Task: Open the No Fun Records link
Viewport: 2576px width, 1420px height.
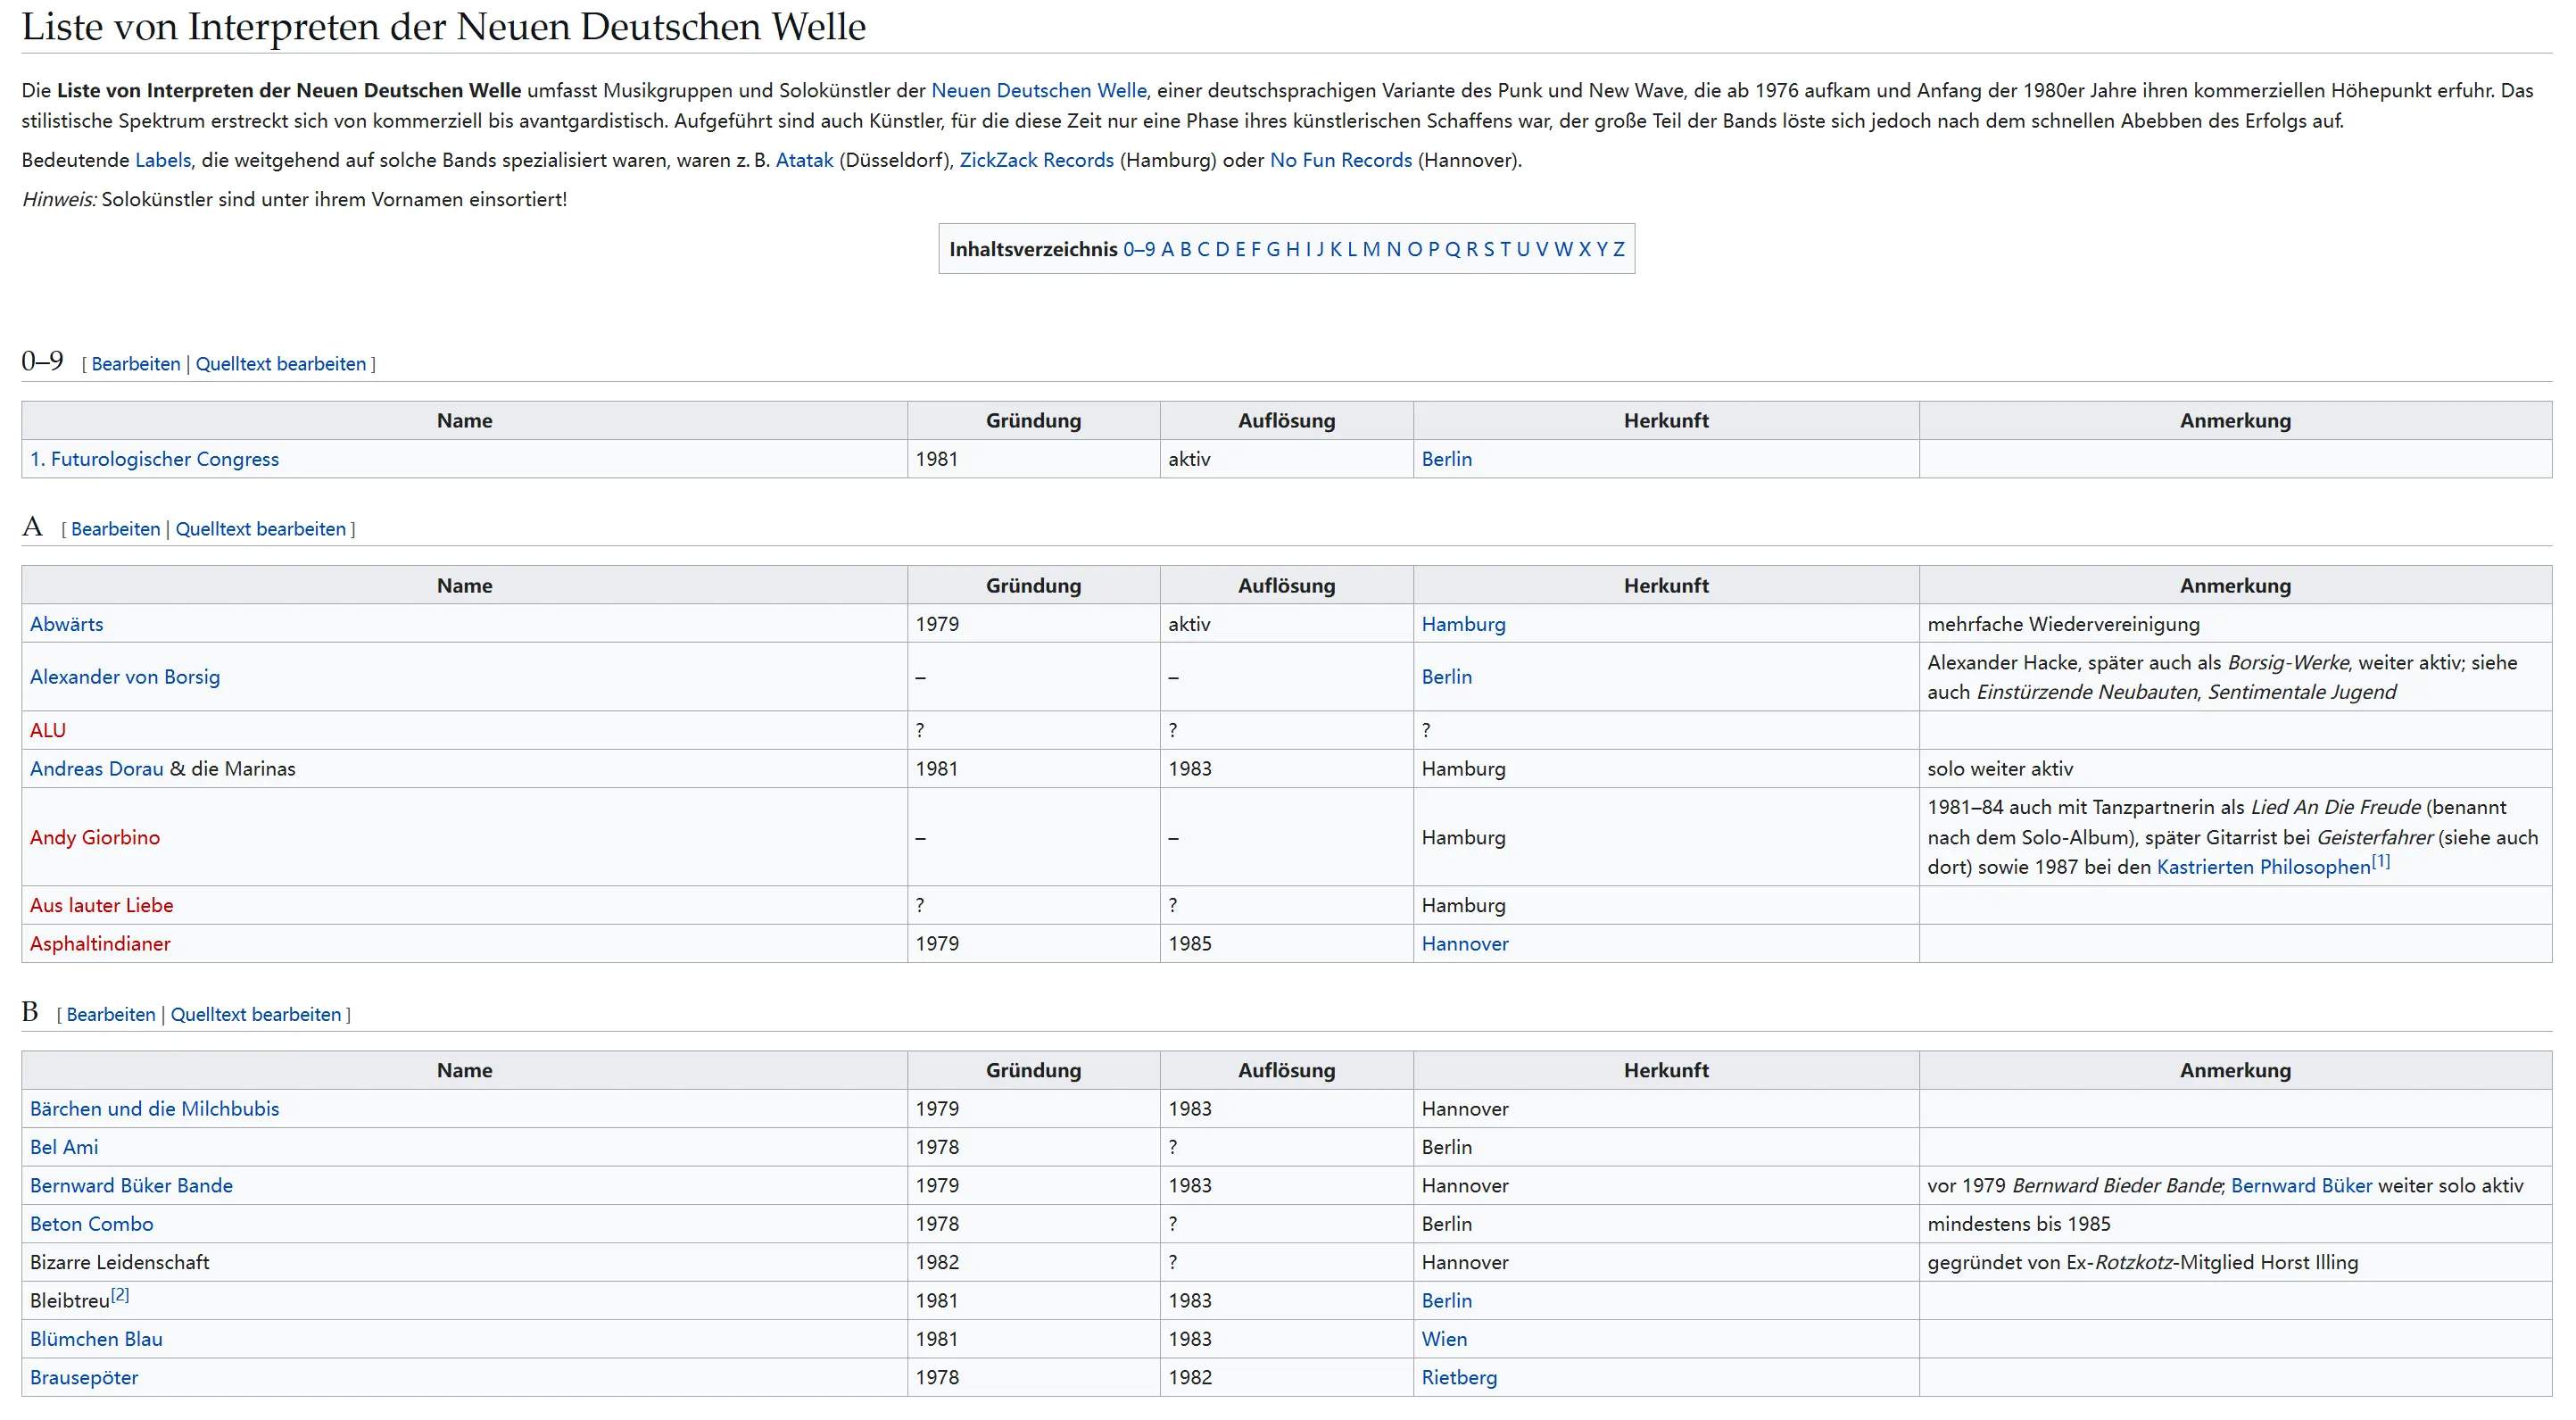Action: pos(1340,160)
